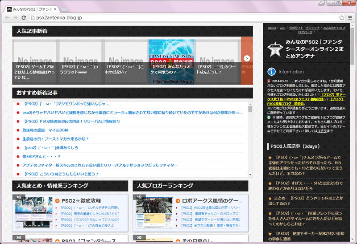
Task: Click the 人気まとめ・情報系ランキング header
Action: point(70,186)
